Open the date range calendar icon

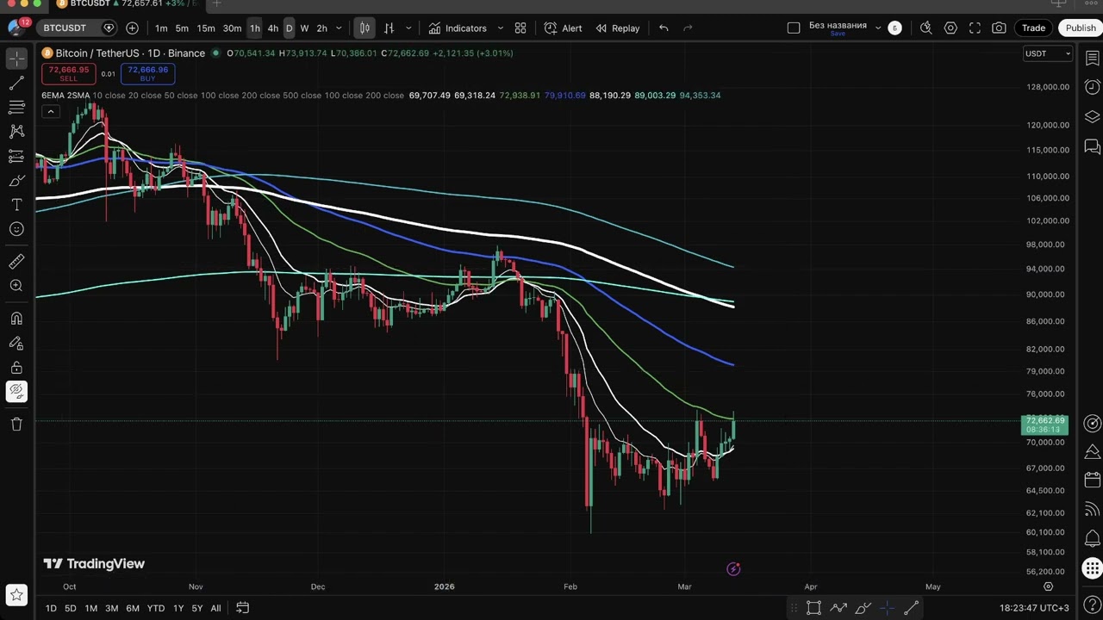click(x=243, y=608)
